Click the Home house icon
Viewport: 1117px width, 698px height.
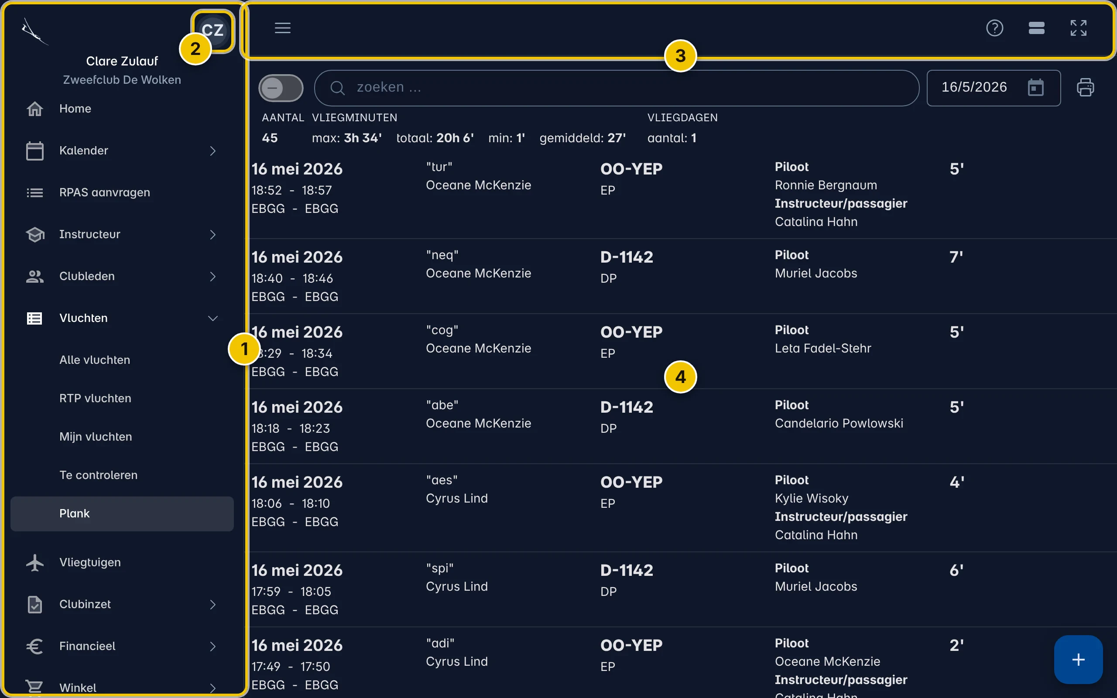(x=34, y=109)
